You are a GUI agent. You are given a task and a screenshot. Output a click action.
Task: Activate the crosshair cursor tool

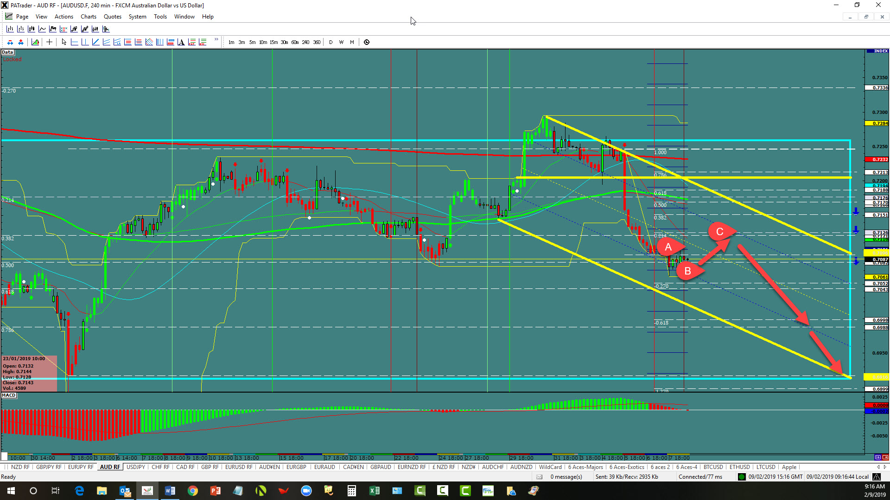pos(49,42)
